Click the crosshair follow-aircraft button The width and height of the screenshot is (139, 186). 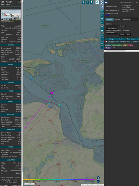click(102, 11)
